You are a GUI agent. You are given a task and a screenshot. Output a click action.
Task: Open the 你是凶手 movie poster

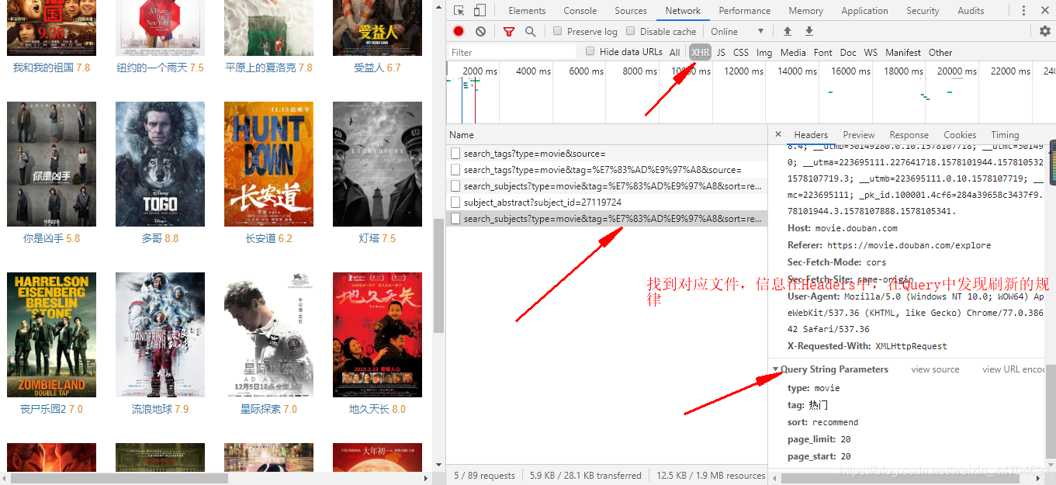click(51, 164)
